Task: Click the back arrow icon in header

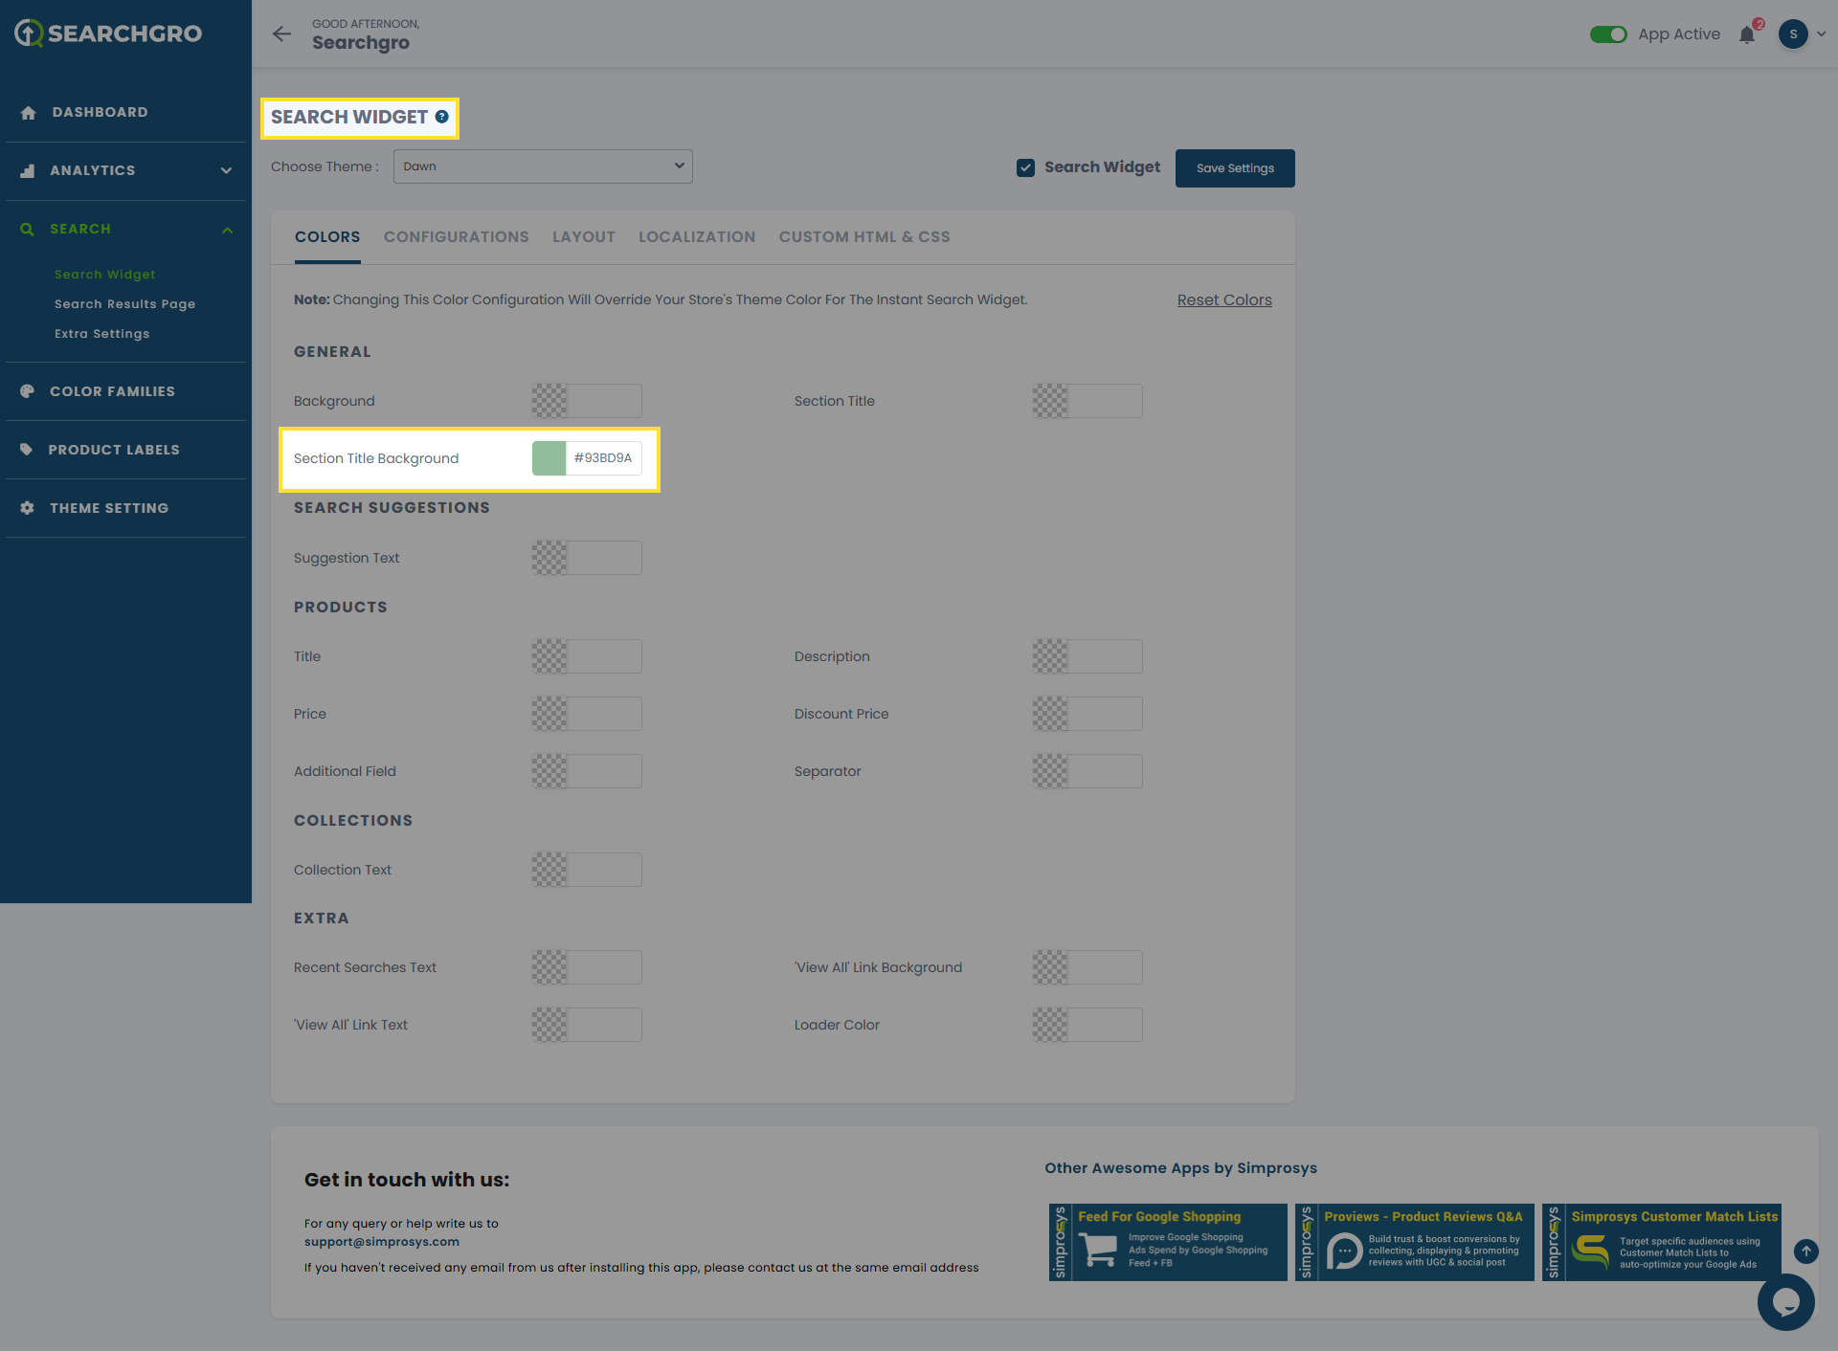Action: [281, 34]
